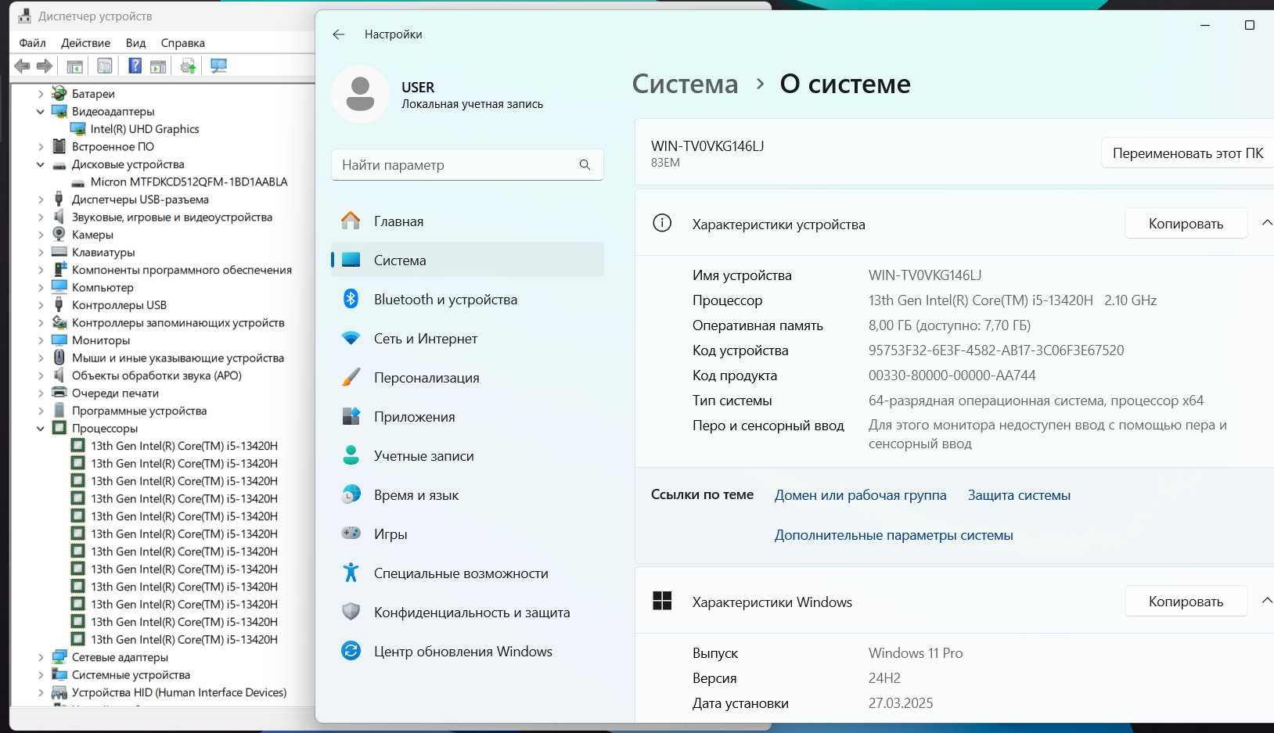This screenshot has width=1274, height=733.
Task: Collapse the Видеоадаптеры node
Action: [x=41, y=111]
